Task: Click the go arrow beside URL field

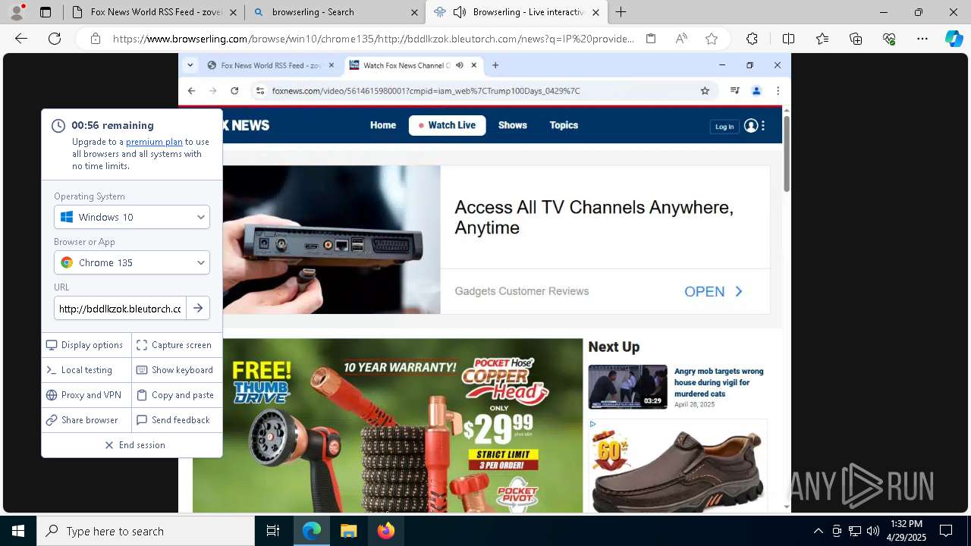Action: [197, 308]
